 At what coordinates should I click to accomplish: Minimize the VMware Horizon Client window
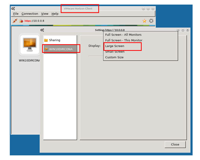(143, 9)
